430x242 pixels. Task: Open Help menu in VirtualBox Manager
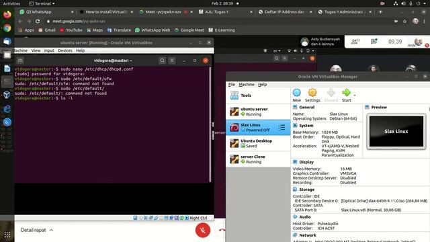262,85
